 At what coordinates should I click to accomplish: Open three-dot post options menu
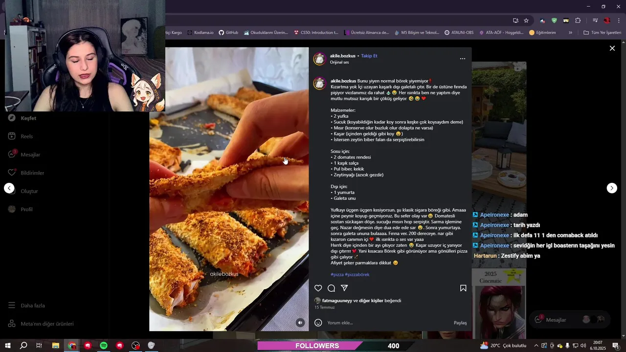(x=463, y=59)
